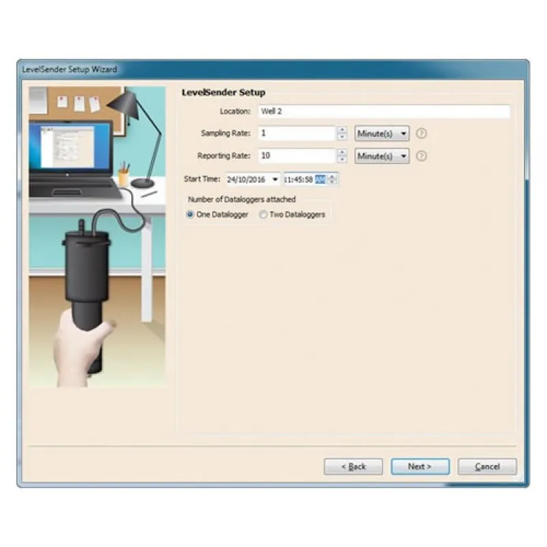Open the Reporting Rate help icon

[421, 156]
